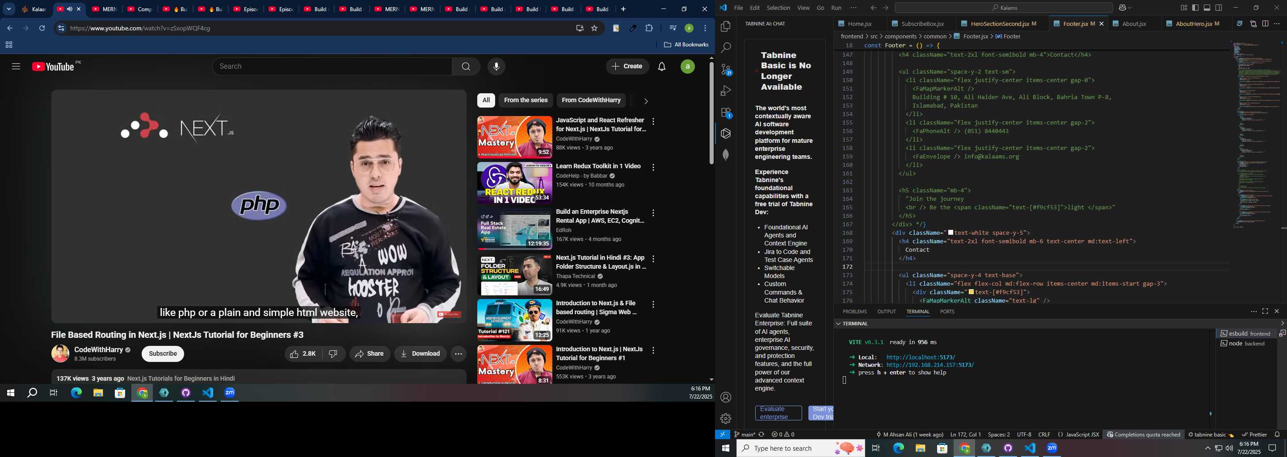The width and height of the screenshot is (1287, 457).
Task: Show hidden system tray icons
Action: (1207, 448)
